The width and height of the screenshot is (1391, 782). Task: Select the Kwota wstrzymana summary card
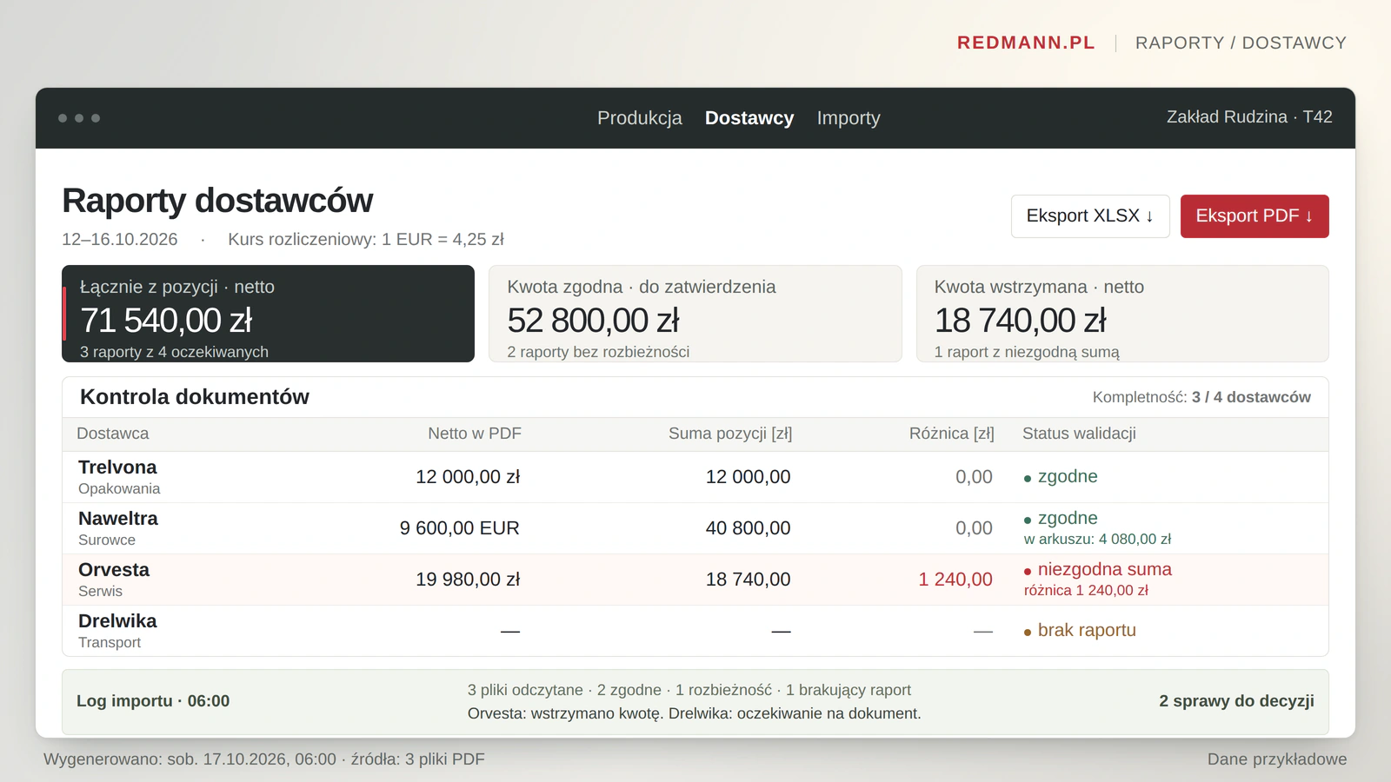[1122, 314]
